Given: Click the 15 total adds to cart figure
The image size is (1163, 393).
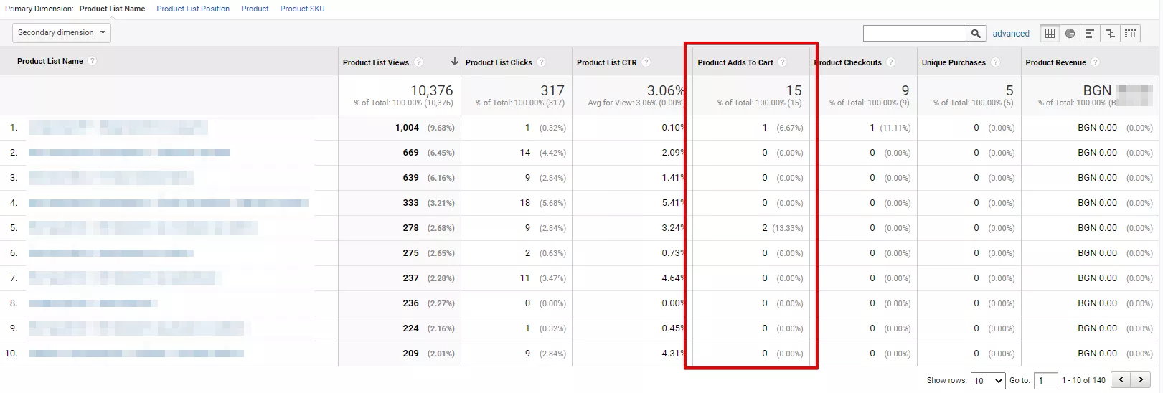Looking at the screenshot, I should point(794,90).
